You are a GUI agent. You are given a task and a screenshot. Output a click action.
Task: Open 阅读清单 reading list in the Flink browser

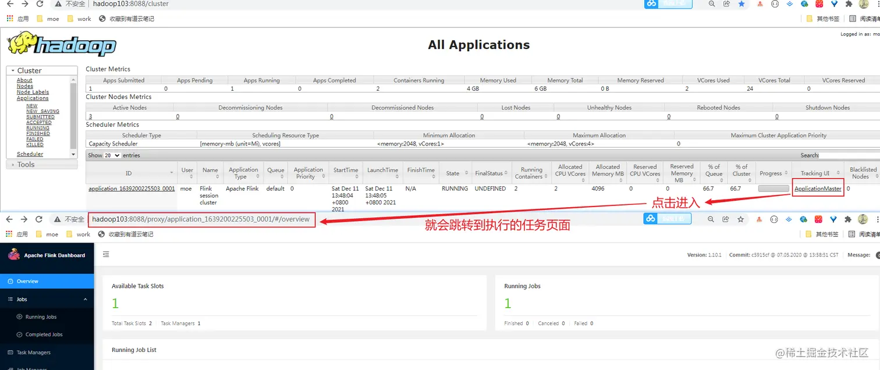(865, 234)
